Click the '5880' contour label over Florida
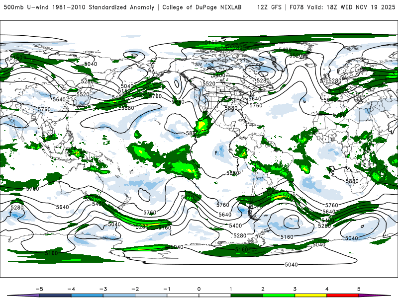 click(231, 108)
